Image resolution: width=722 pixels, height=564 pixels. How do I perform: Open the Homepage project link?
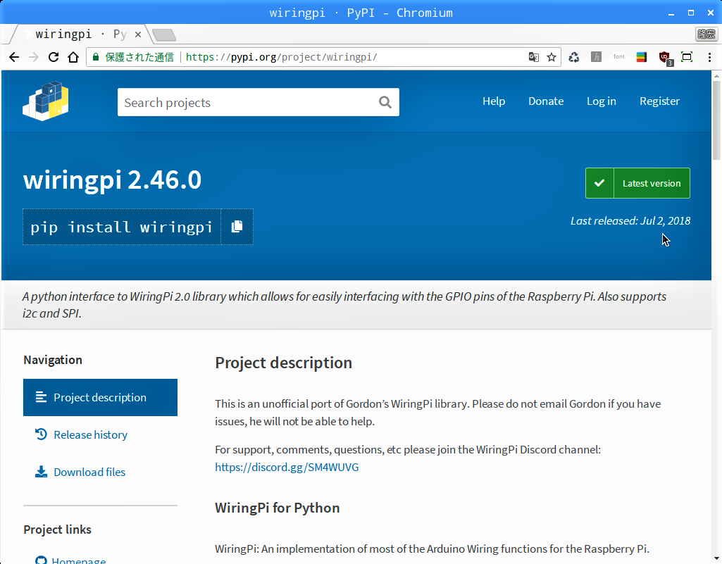tap(78, 560)
